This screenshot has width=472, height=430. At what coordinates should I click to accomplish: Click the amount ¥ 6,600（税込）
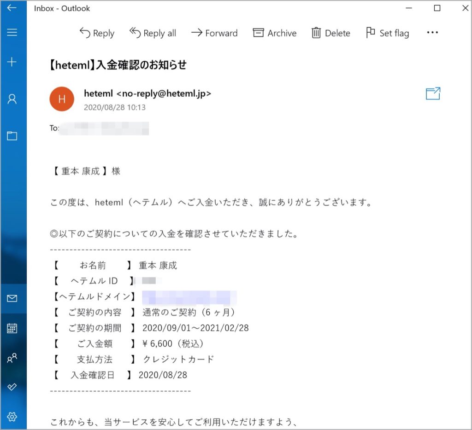point(173,343)
